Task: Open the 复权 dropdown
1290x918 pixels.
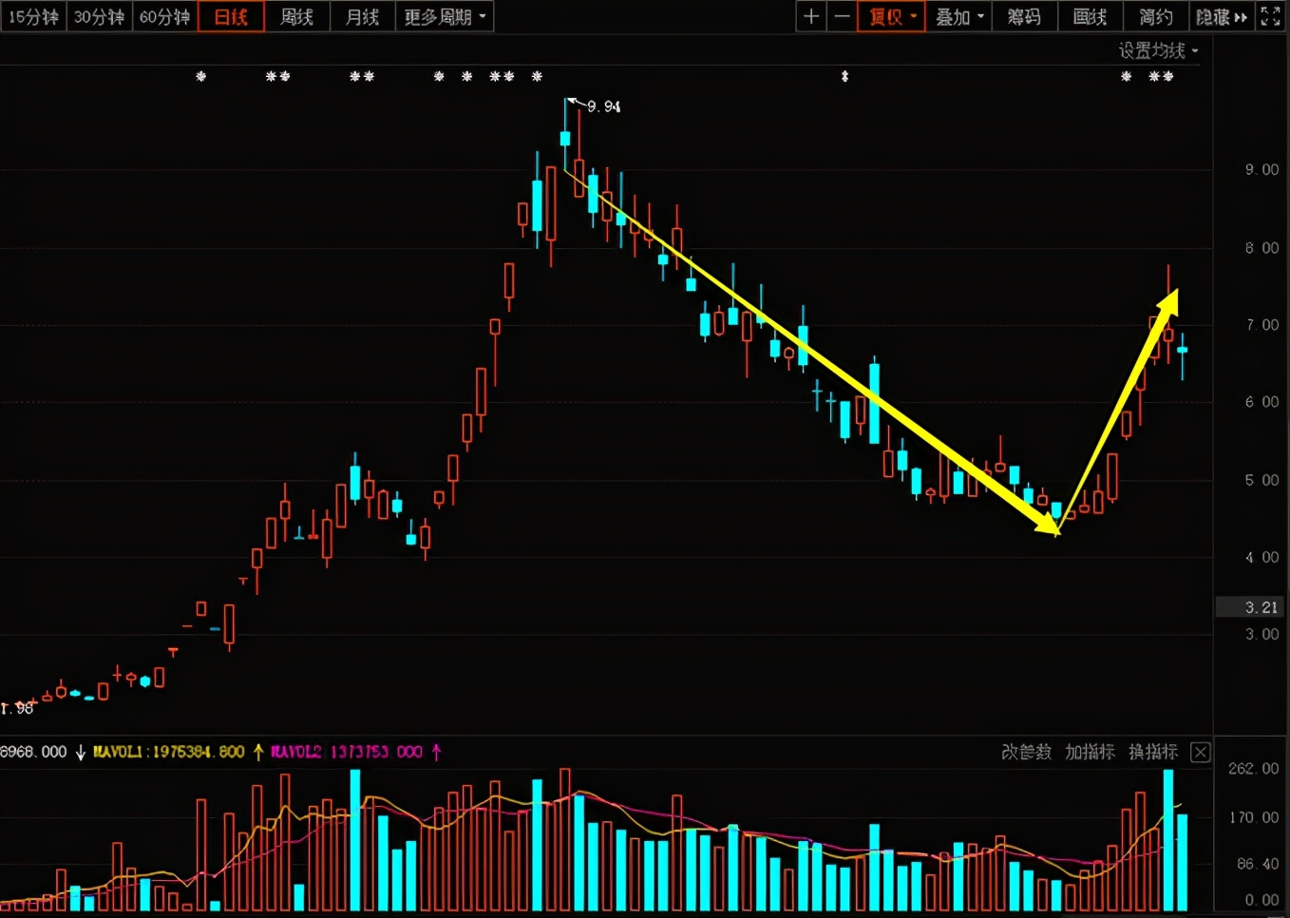Action: pos(891,17)
